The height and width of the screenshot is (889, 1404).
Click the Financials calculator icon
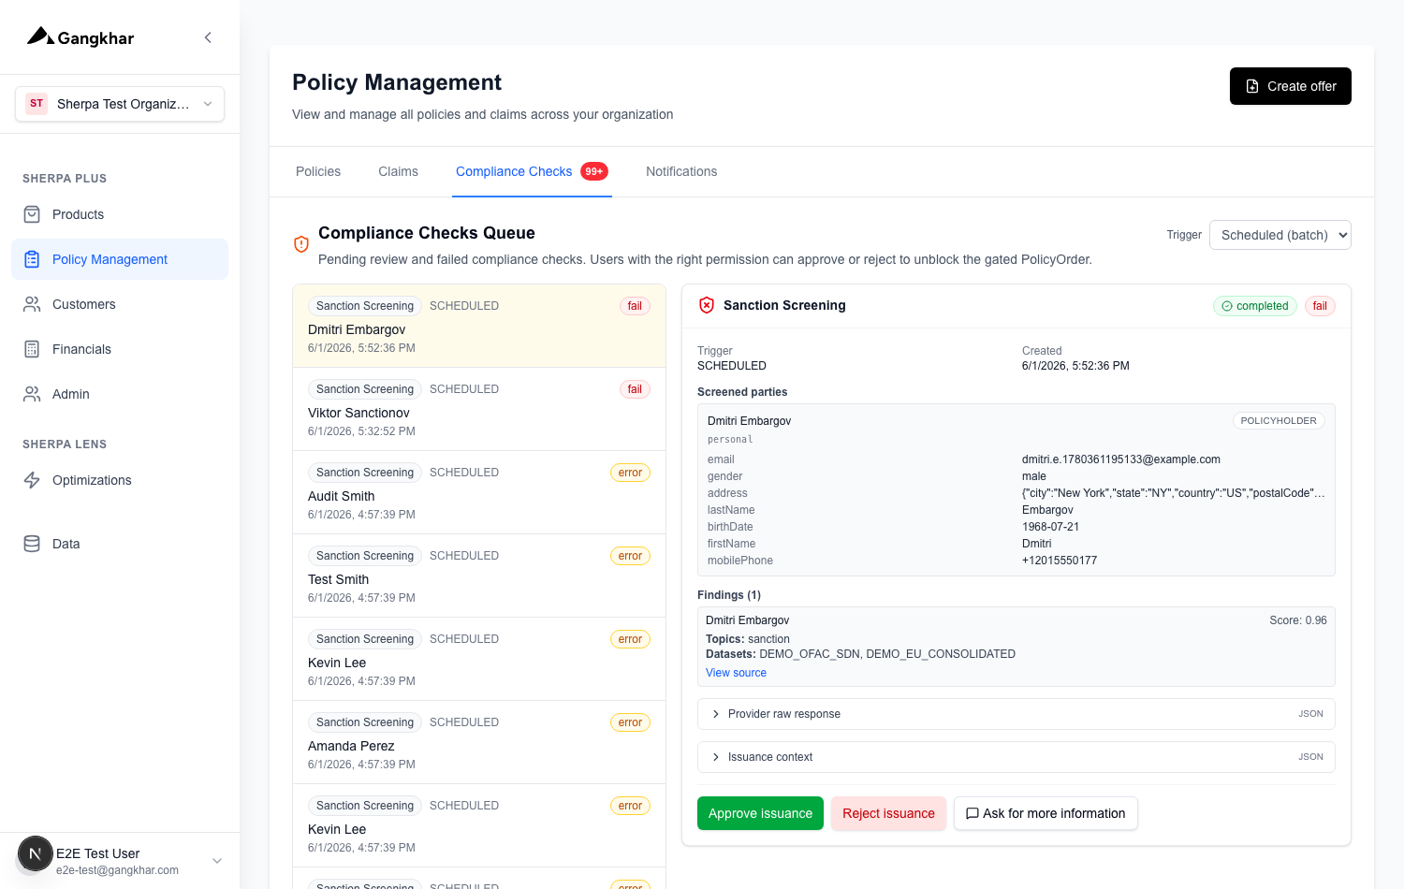[x=32, y=349]
